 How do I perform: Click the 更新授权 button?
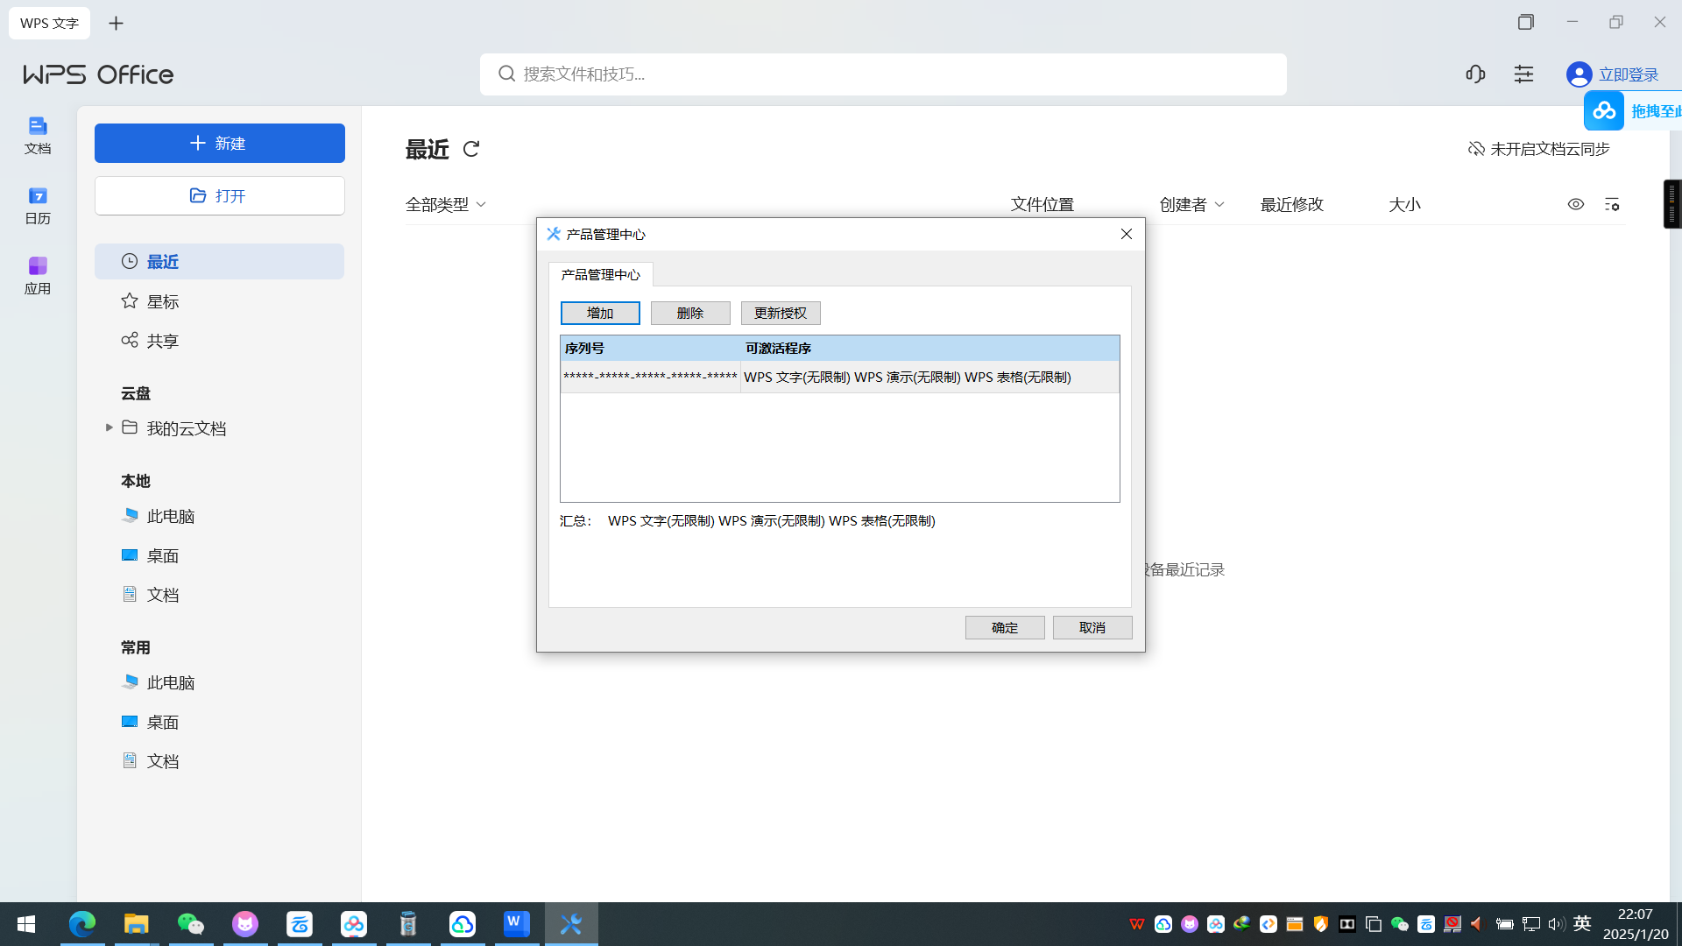point(781,313)
